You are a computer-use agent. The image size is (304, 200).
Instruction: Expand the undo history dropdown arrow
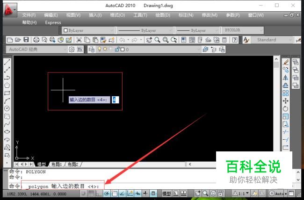[x=128, y=40]
